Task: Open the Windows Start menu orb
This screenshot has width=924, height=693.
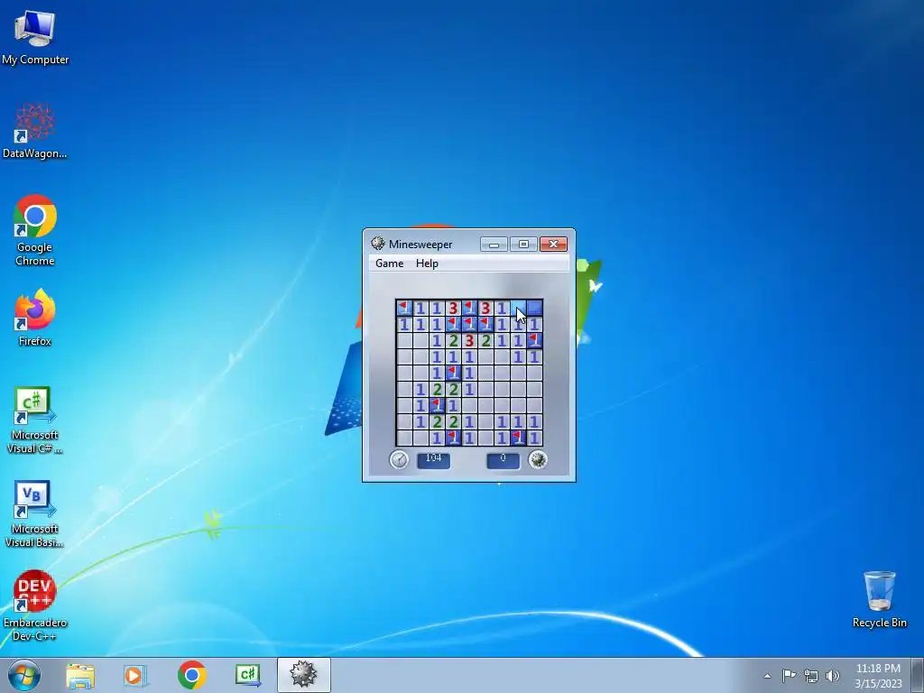Action: [x=24, y=675]
